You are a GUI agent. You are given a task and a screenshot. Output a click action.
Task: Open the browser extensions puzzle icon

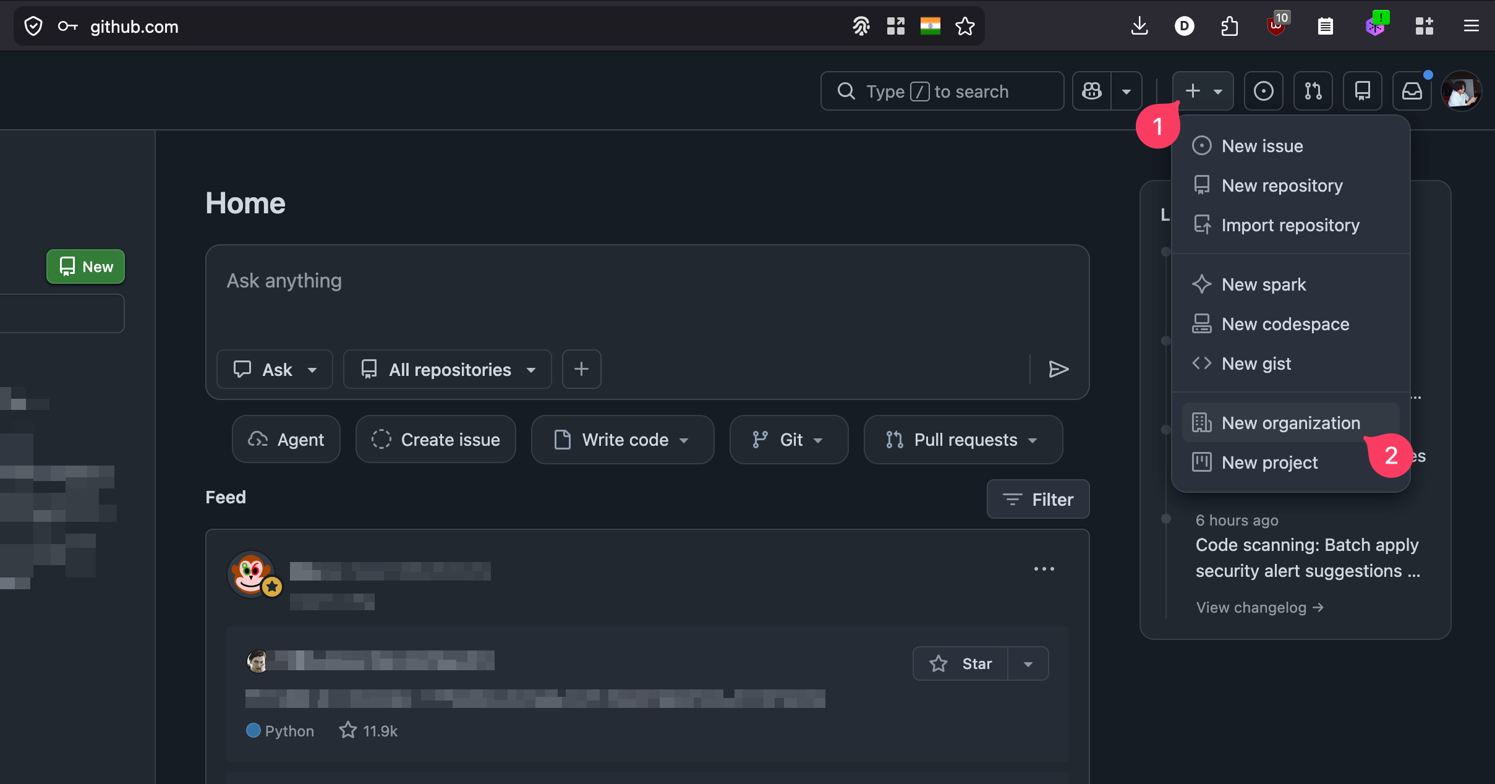point(1230,26)
